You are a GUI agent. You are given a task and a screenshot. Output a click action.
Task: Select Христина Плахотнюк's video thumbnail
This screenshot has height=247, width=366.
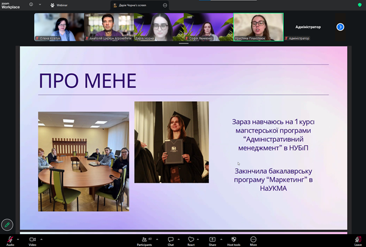pos(258,27)
